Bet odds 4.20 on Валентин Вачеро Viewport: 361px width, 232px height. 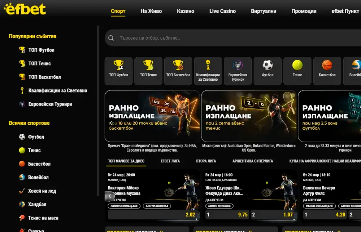pos(325,215)
